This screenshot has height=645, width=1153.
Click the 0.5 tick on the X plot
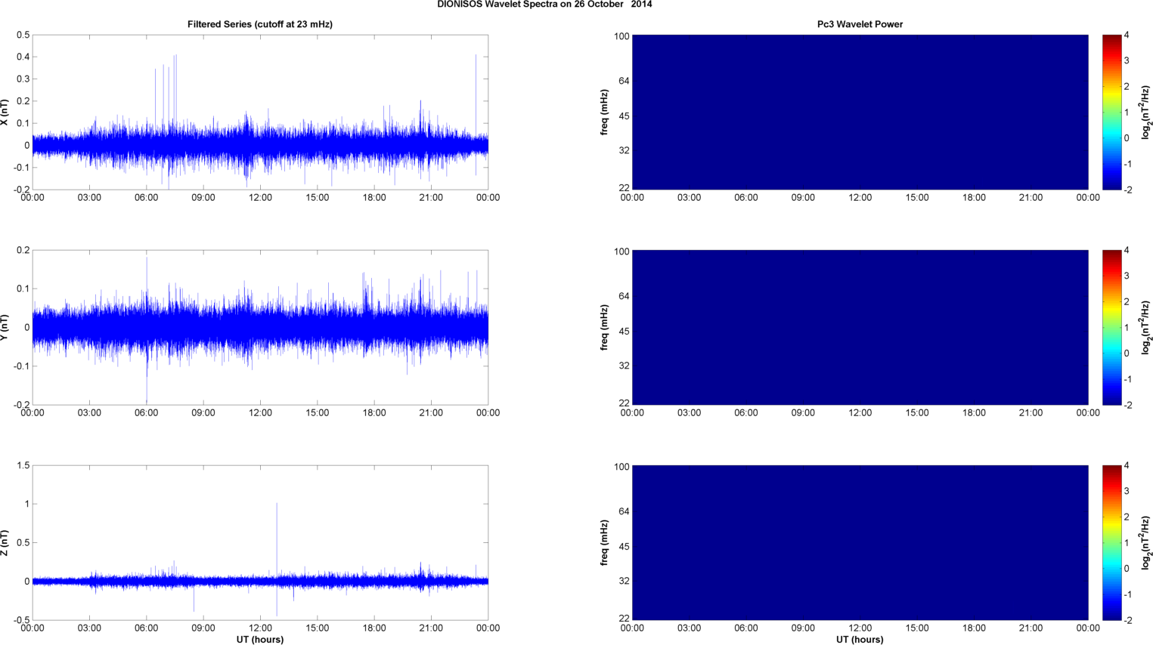[23, 35]
